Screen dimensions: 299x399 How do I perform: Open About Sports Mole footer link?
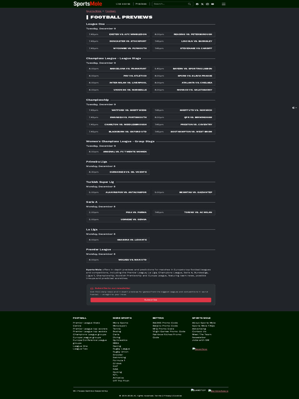coord(204,323)
